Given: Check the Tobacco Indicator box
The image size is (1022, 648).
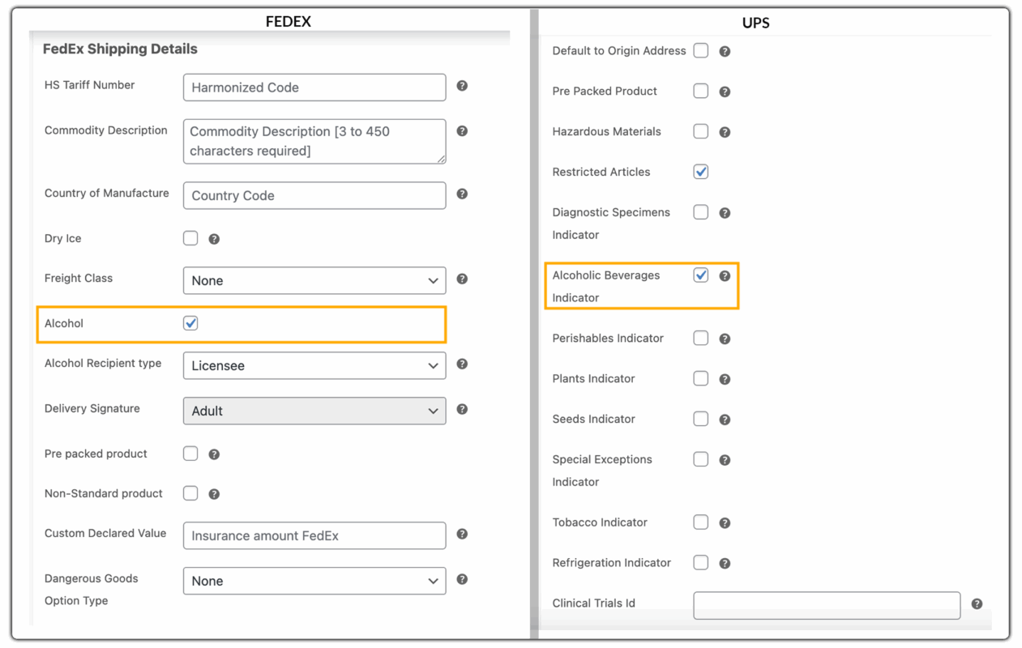Looking at the screenshot, I should 701,522.
